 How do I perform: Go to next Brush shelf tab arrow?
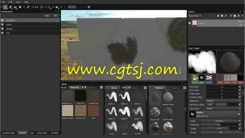(x=129, y=88)
